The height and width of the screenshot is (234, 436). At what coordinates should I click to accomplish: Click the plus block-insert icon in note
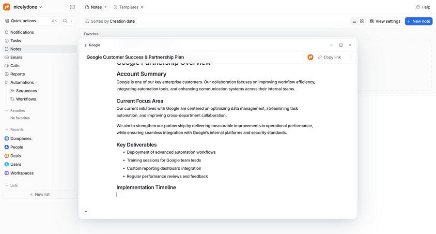[x=86, y=211]
